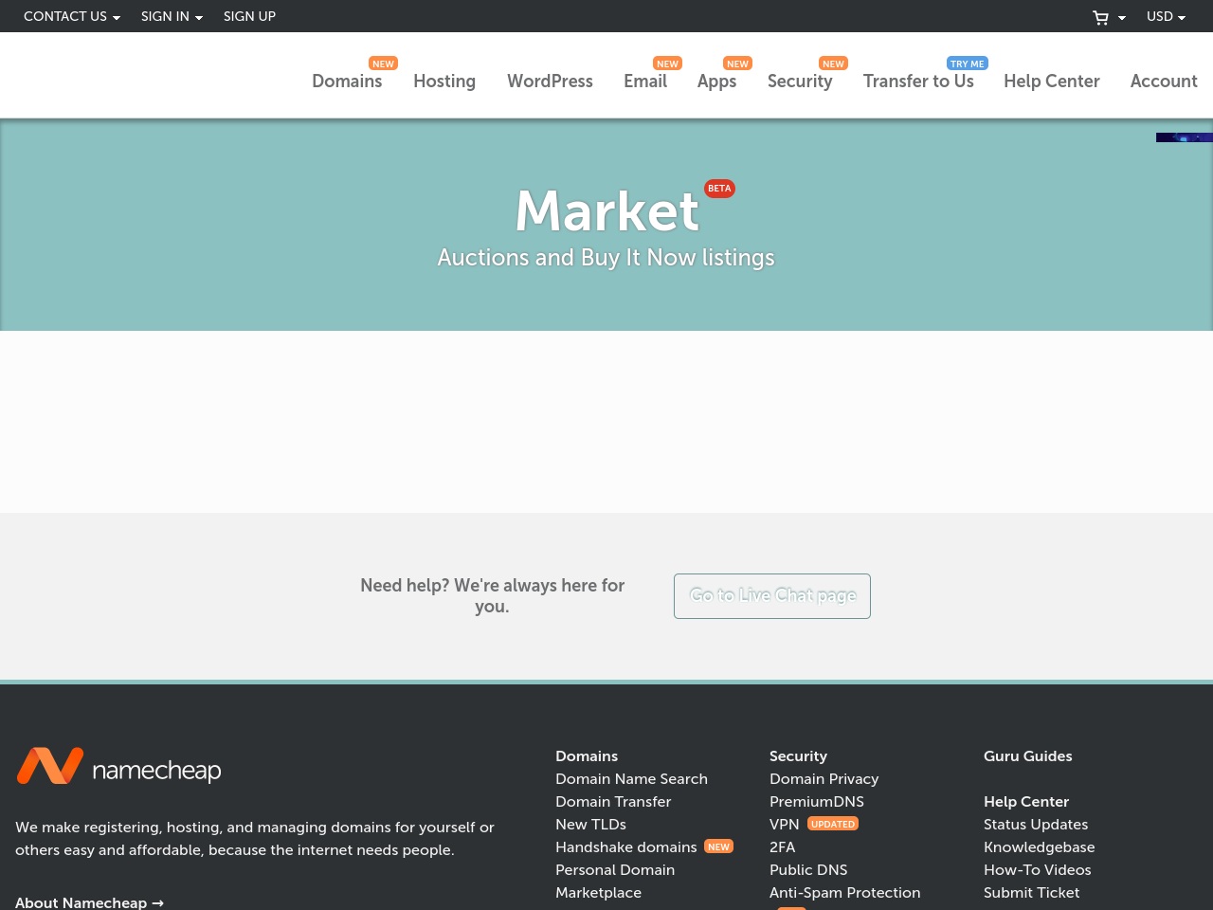This screenshot has height=910, width=1213.
Task: Click the Security footer heading link
Action: tap(798, 756)
